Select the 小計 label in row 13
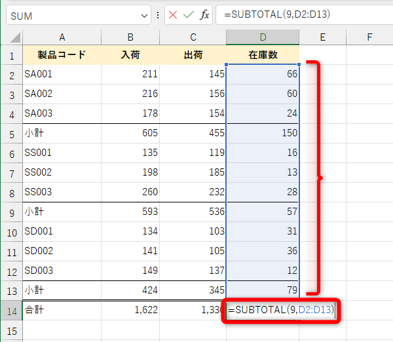The image size is (393, 342). [62, 290]
